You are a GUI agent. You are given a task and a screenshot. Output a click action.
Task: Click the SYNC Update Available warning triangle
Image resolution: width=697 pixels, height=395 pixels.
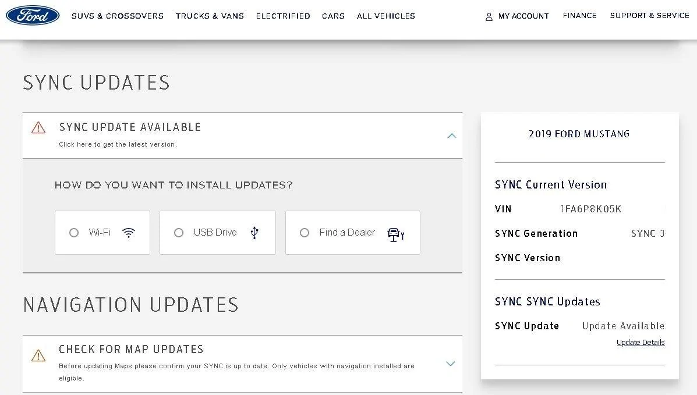tap(38, 128)
